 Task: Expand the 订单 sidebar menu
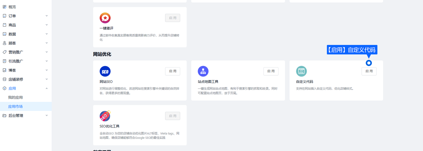47,16
